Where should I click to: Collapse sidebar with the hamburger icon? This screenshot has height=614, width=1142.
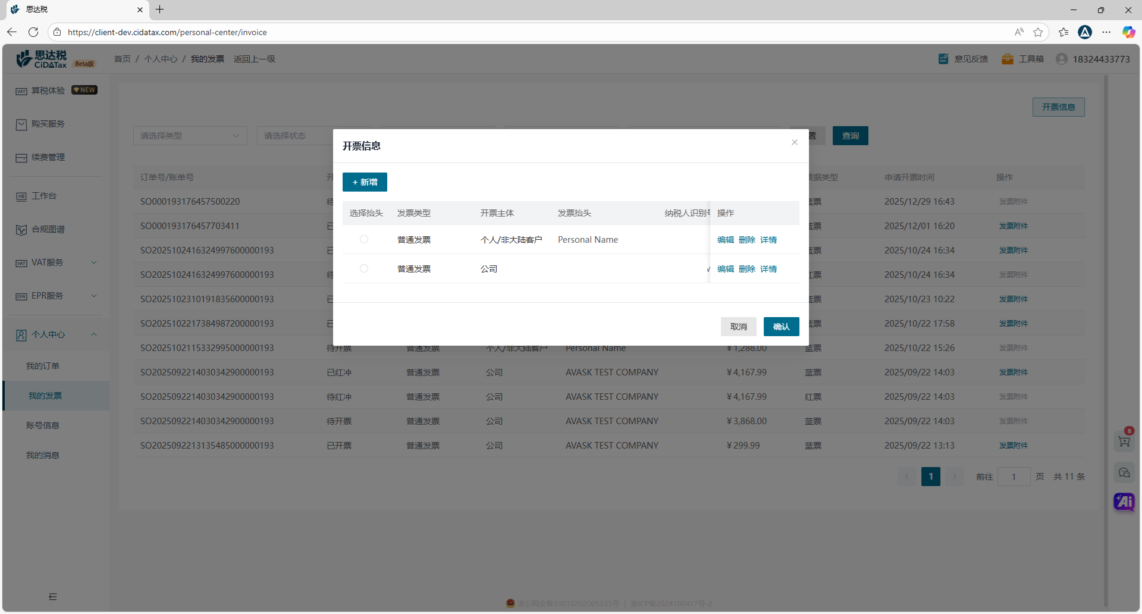click(53, 596)
